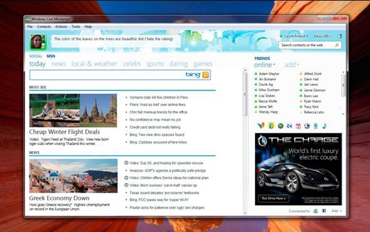Open the Help menu
Viewport: 370px width, 232px height.
(x=88, y=26)
